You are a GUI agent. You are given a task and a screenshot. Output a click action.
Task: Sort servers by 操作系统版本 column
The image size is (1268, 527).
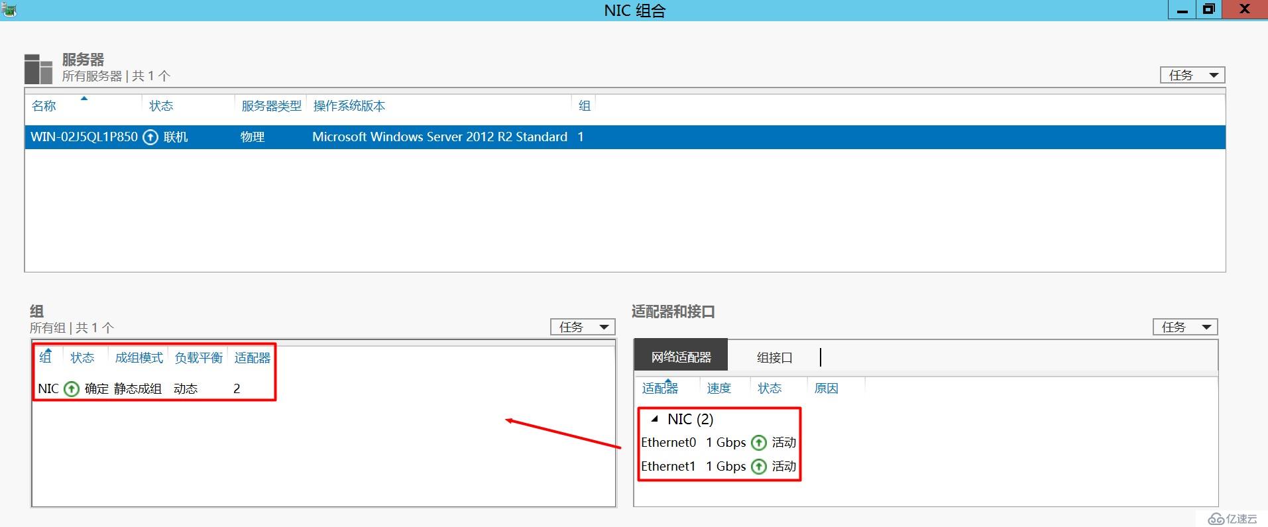(349, 106)
